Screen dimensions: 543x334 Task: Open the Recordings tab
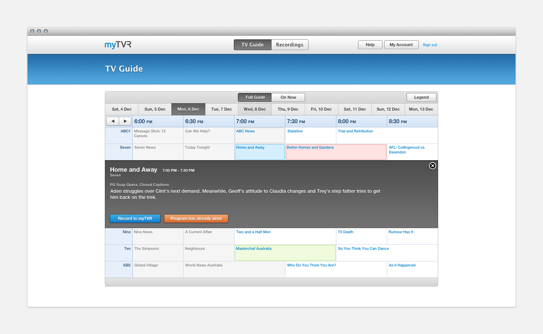289,44
